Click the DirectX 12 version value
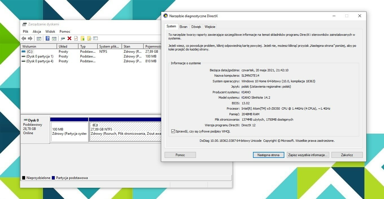The width and height of the screenshot is (384, 199). pyautogui.click(x=248, y=125)
